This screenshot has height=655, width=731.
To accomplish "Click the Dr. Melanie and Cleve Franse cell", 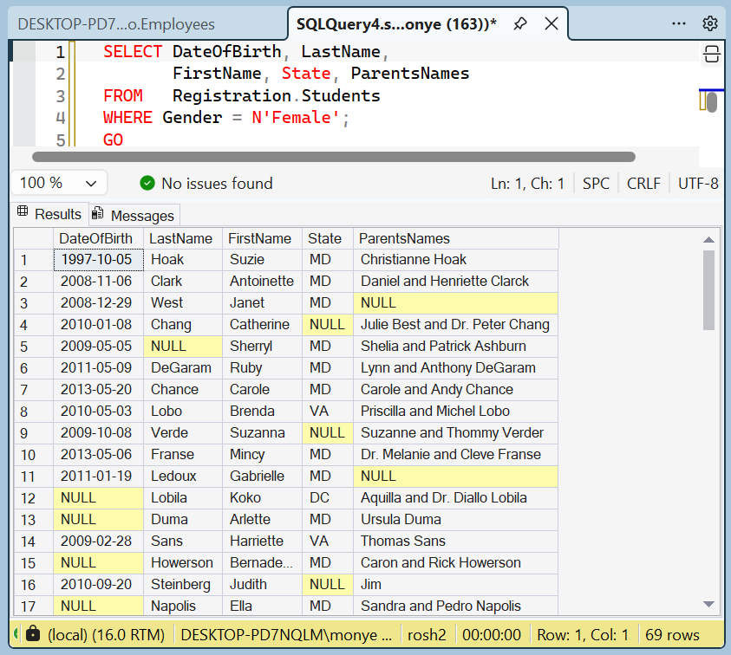I will 455,455.
